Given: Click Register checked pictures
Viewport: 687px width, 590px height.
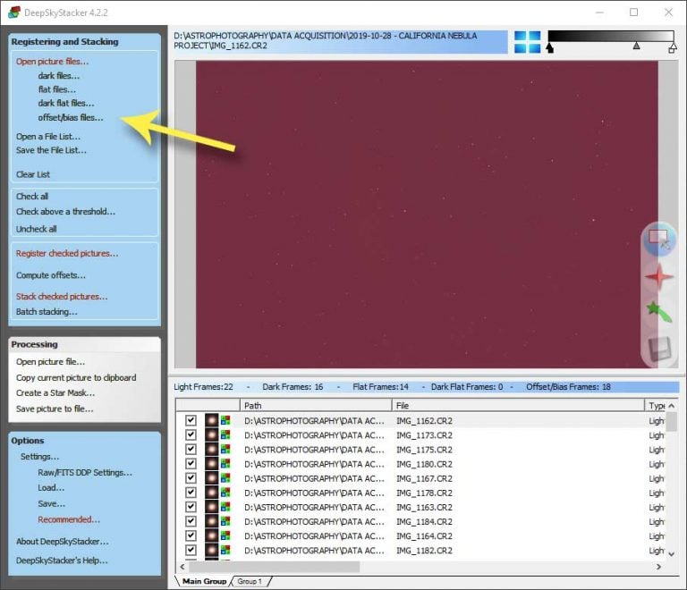Looking at the screenshot, I should [67, 253].
